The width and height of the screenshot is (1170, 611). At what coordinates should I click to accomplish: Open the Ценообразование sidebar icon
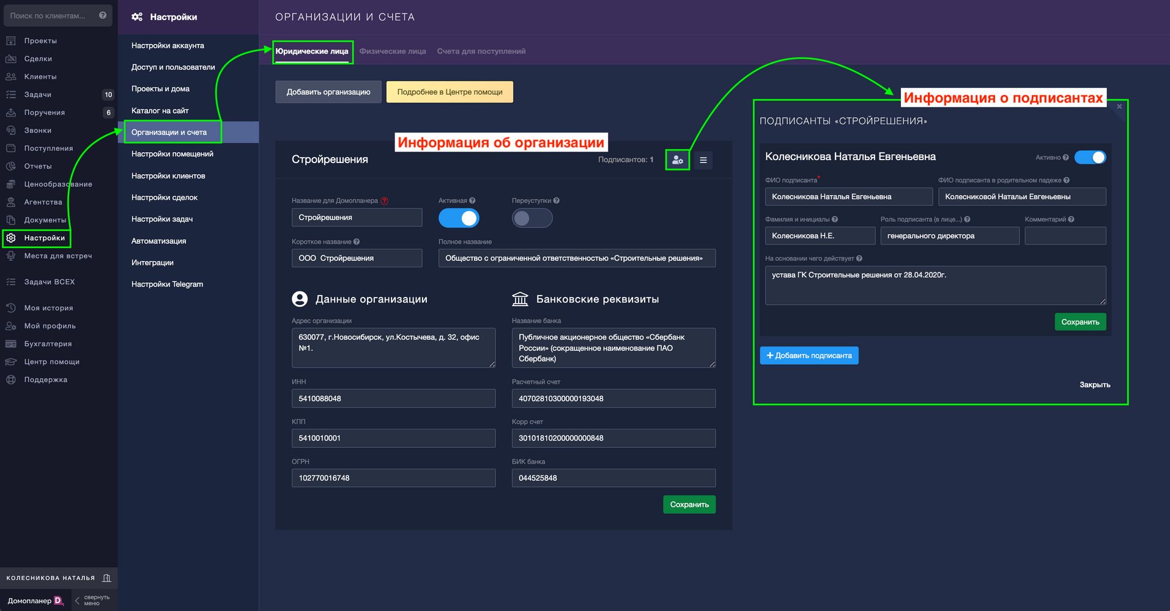pyautogui.click(x=11, y=184)
